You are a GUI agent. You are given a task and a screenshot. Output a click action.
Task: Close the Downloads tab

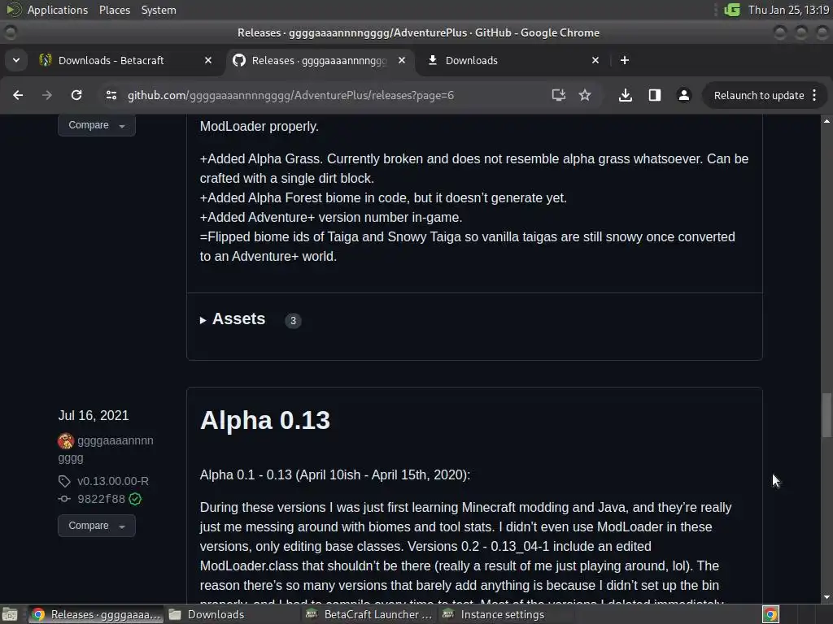(x=595, y=60)
